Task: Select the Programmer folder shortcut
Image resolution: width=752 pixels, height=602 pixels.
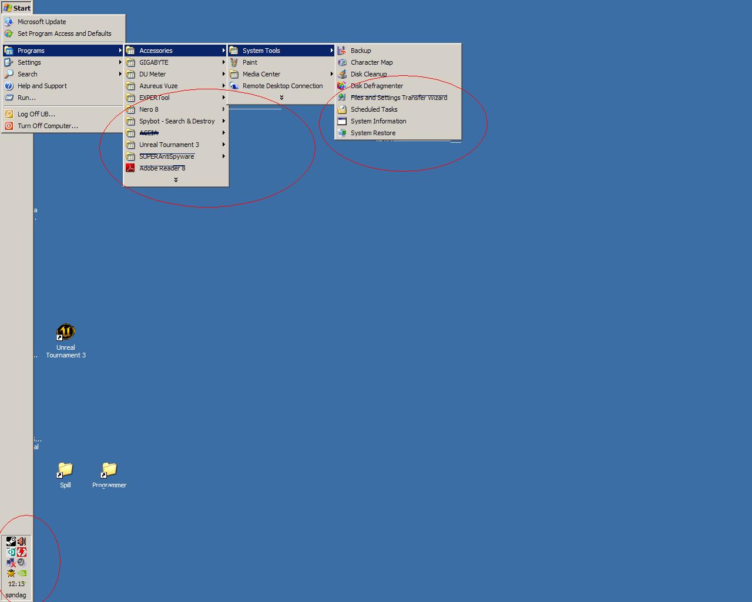Action: tap(109, 475)
